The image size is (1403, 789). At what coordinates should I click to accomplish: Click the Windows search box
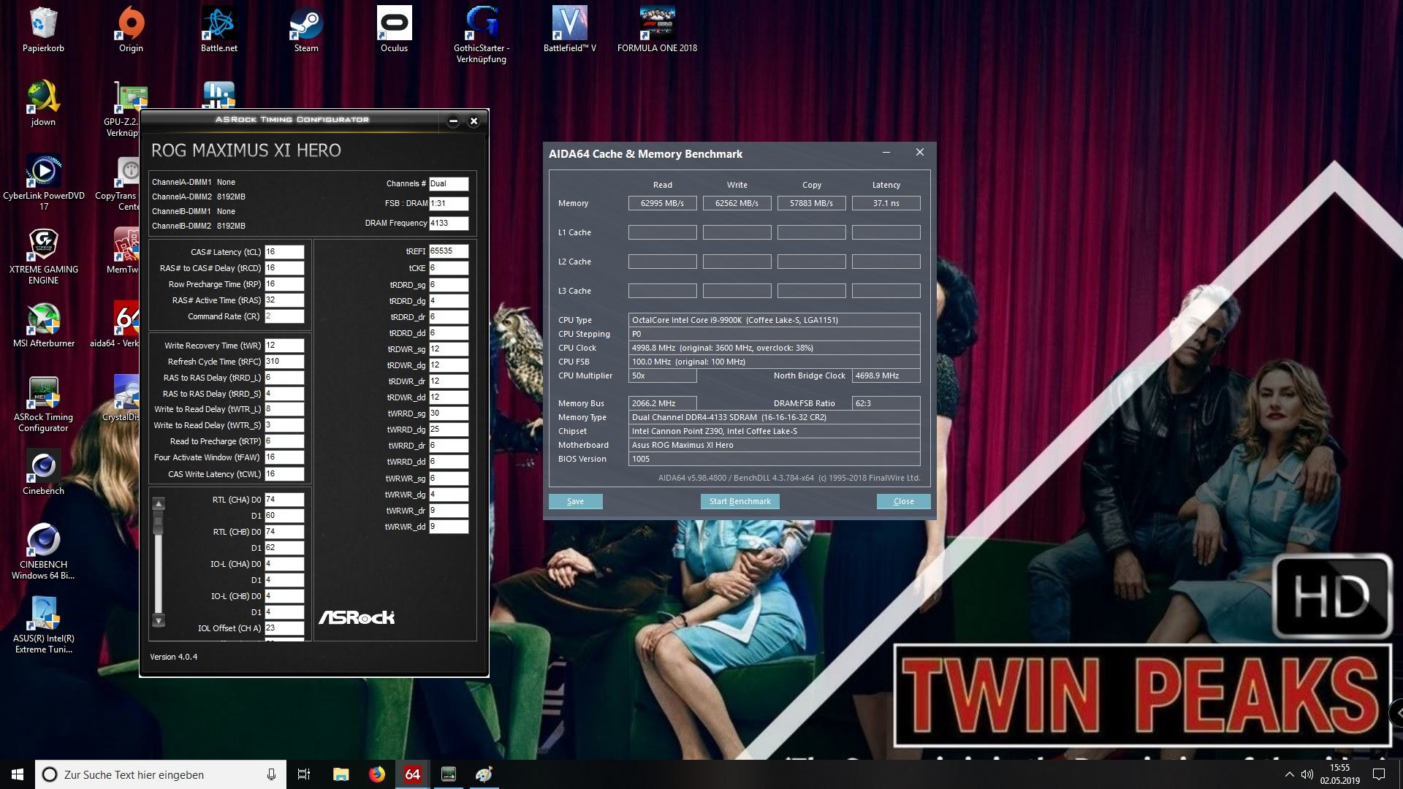tap(159, 774)
